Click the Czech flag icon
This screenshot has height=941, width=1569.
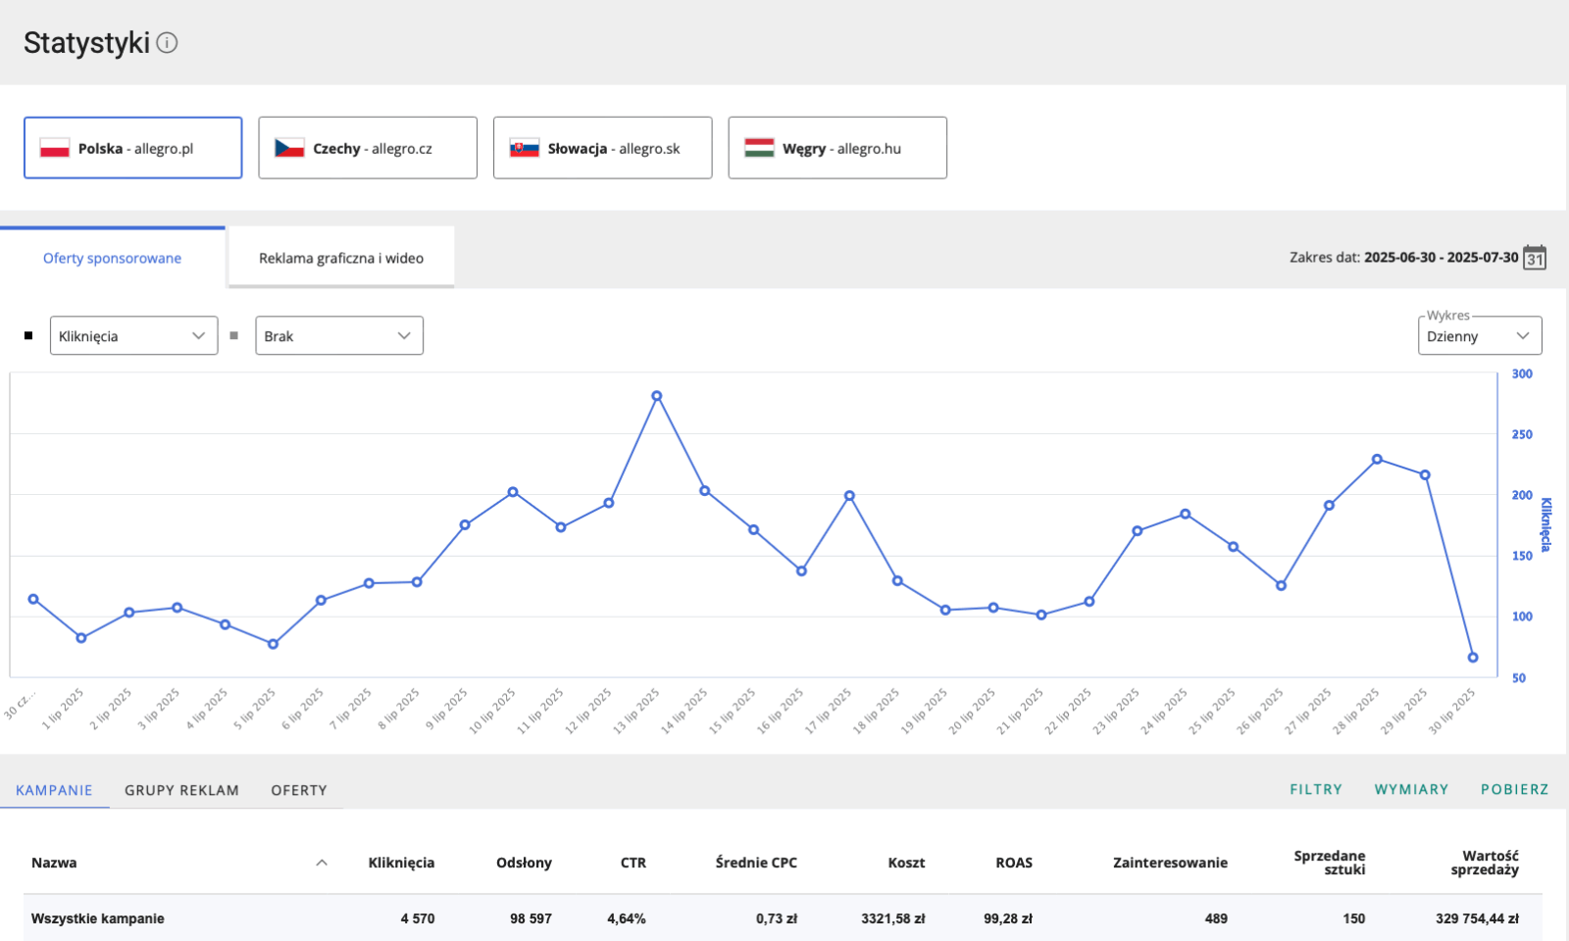(289, 148)
